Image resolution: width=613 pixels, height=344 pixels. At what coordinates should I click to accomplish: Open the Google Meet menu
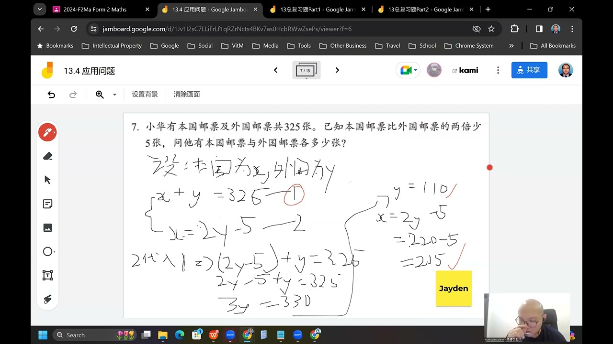pyautogui.click(x=408, y=70)
